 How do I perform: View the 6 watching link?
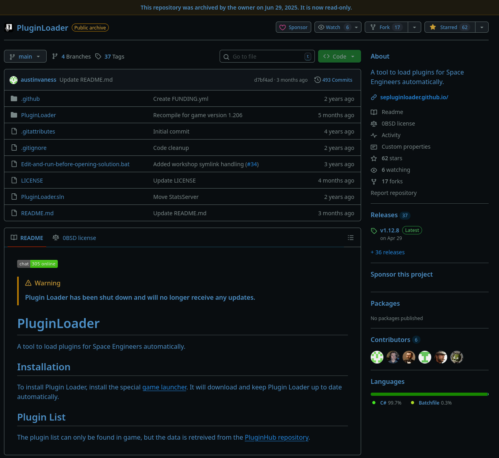(x=396, y=170)
